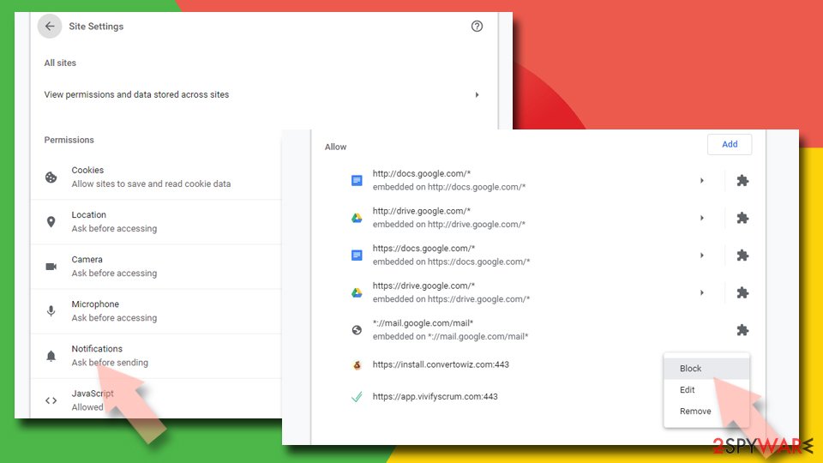Open the Camera permission settings
Screen dimensions: 823x463
(156, 267)
